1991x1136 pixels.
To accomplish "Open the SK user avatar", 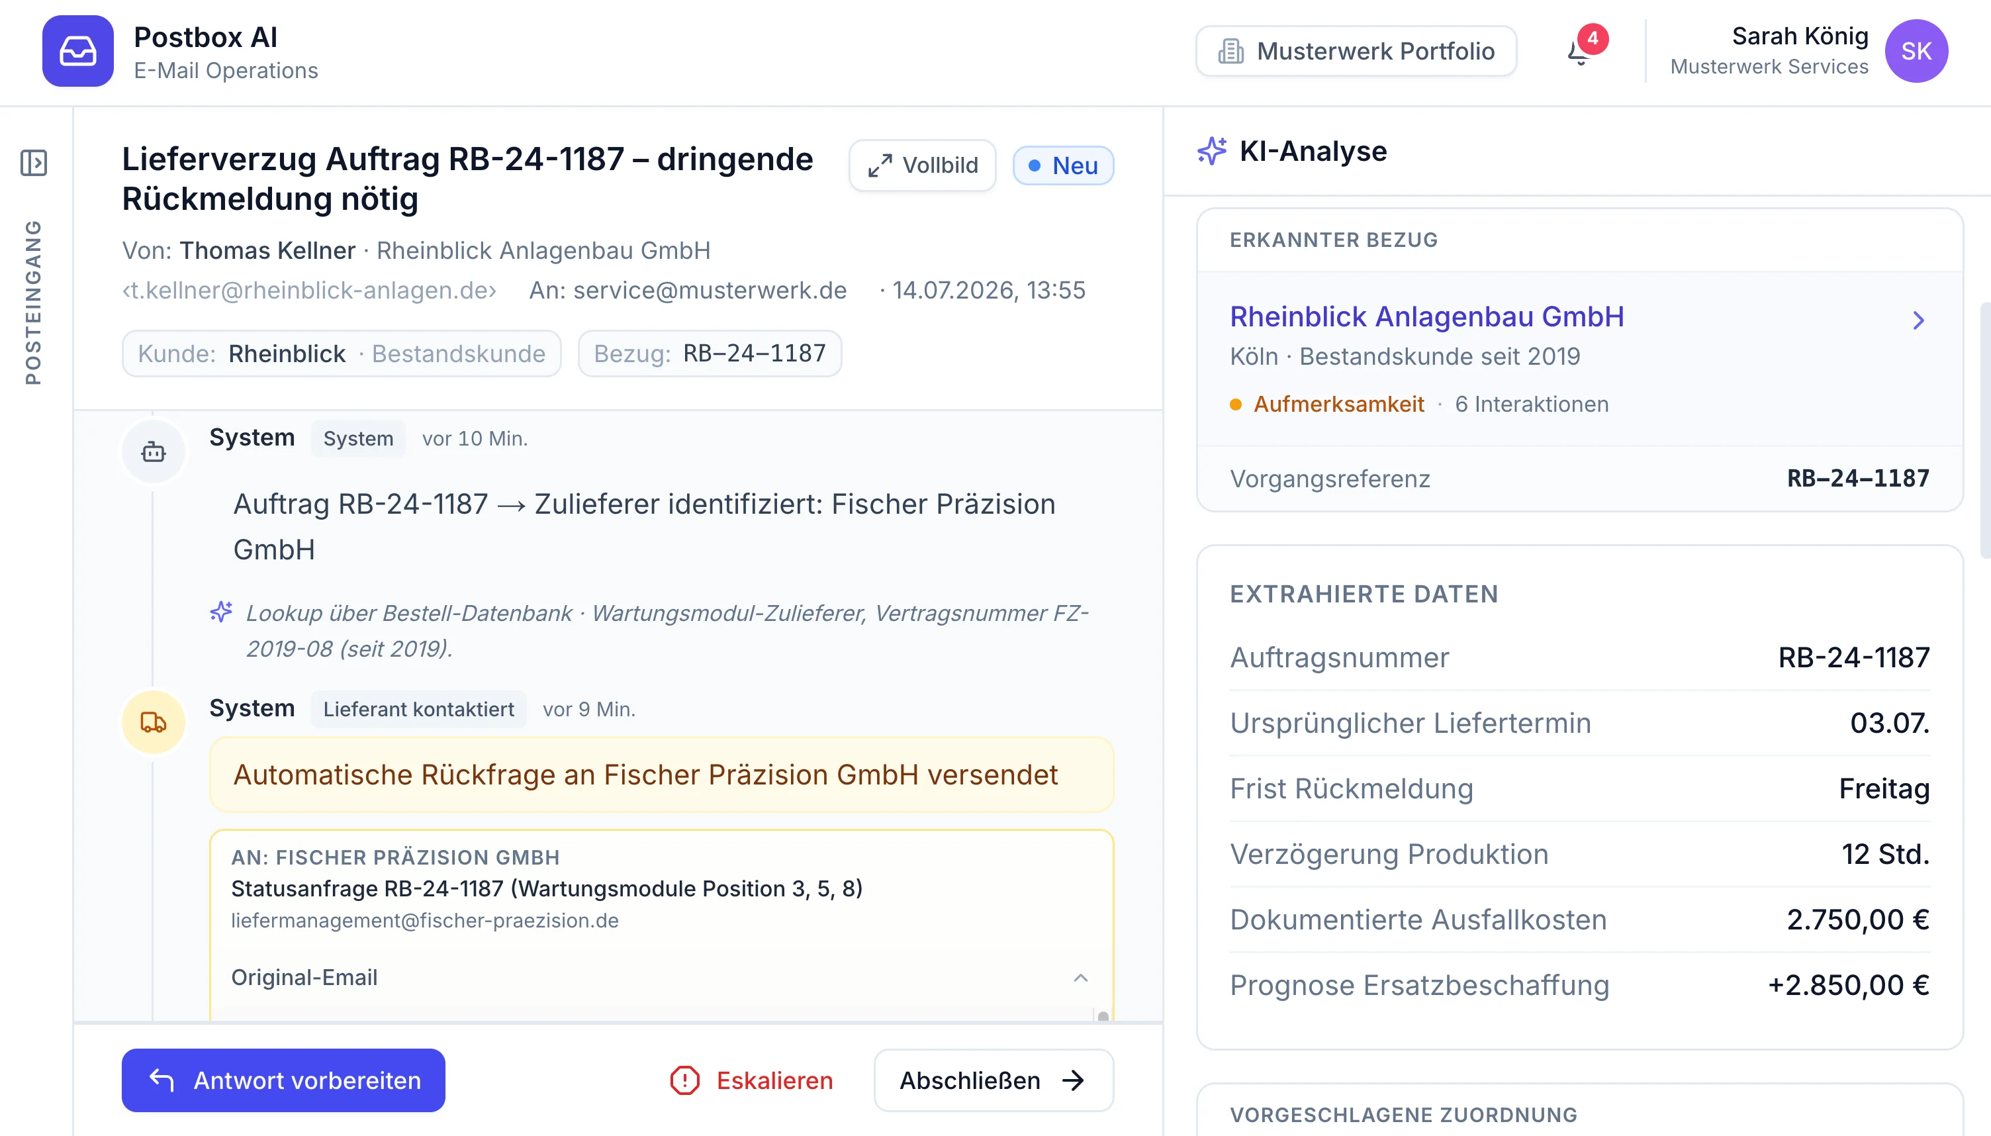I will (x=1916, y=52).
